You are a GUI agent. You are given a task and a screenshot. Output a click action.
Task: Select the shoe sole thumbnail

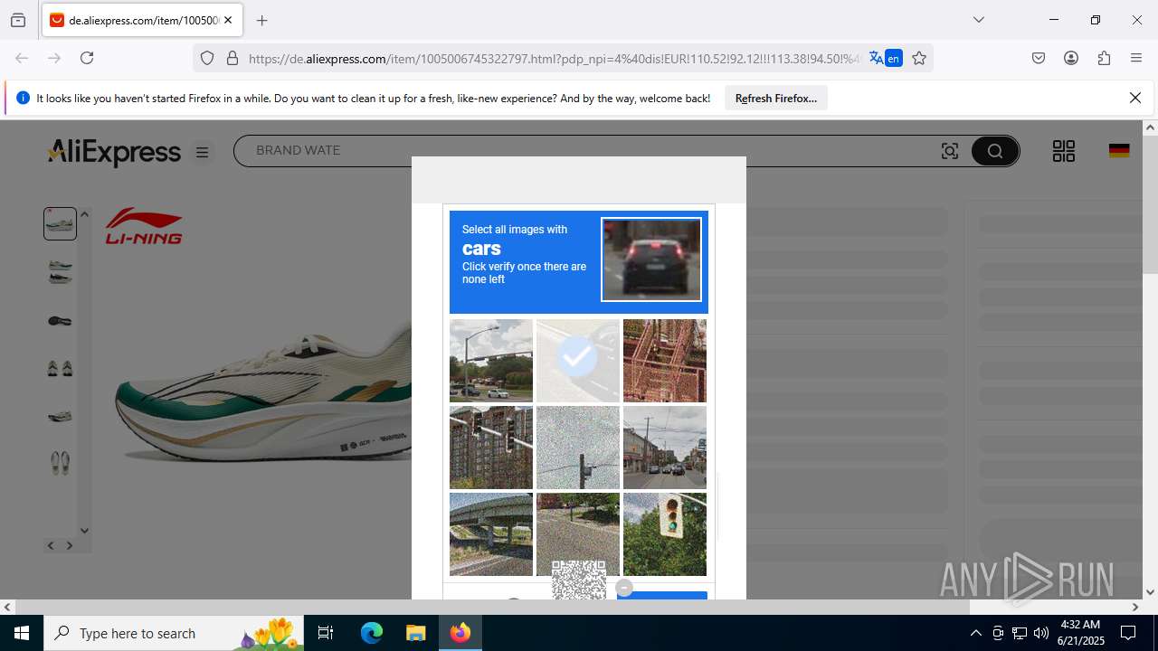[x=60, y=320]
